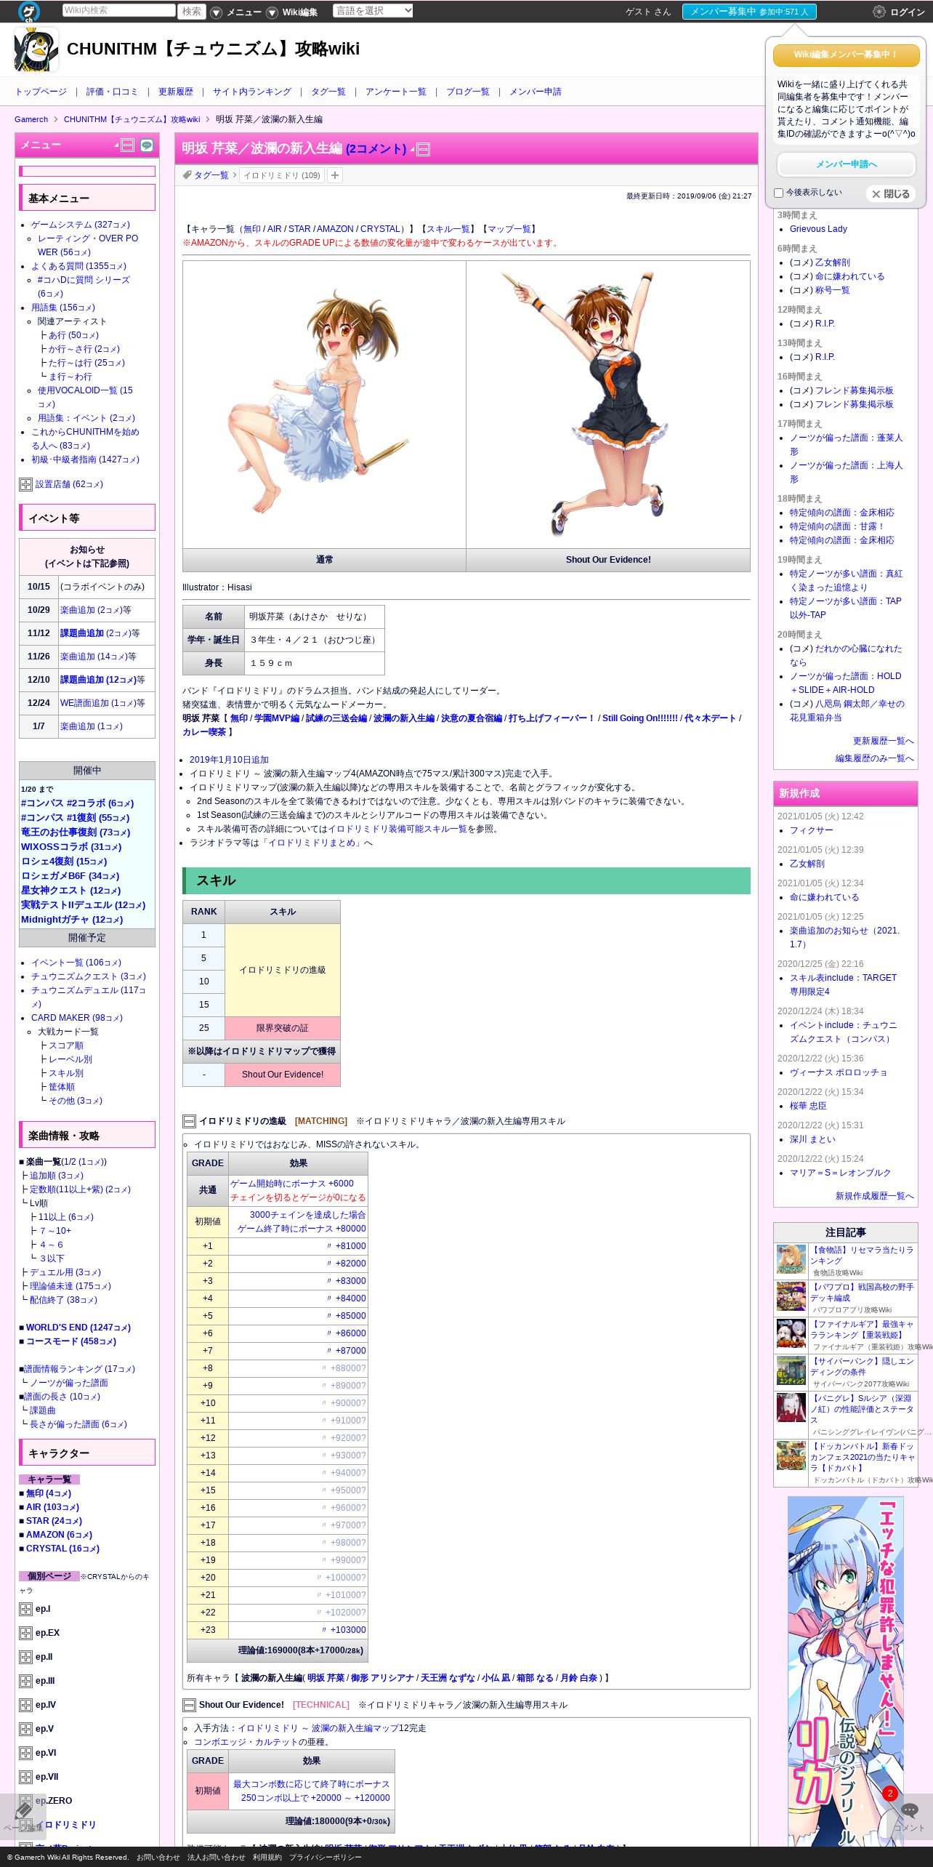933x1867 pixels.
Task: Open the 新規作成履歴一覧へ link
Action: (x=874, y=1196)
